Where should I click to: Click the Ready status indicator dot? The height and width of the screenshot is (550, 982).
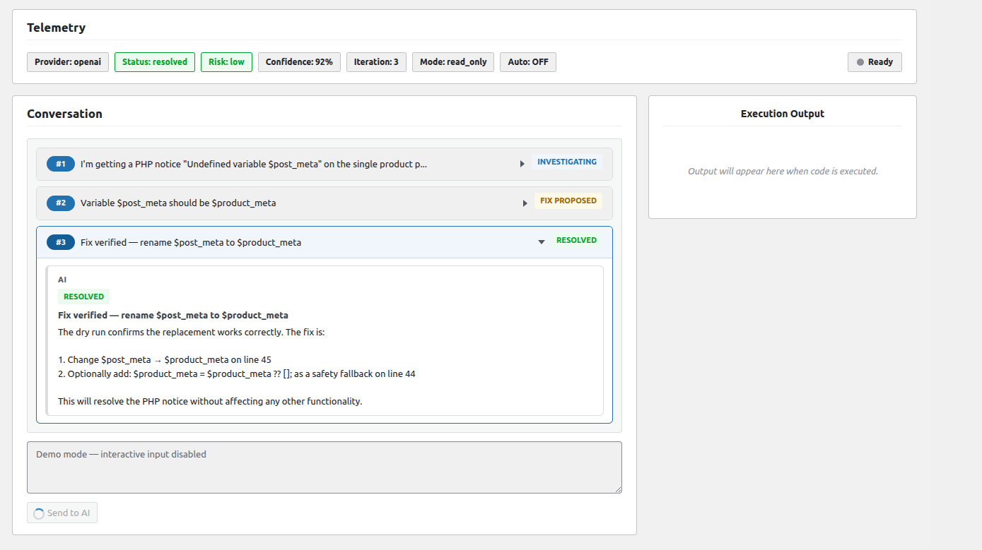click(859, 62)
